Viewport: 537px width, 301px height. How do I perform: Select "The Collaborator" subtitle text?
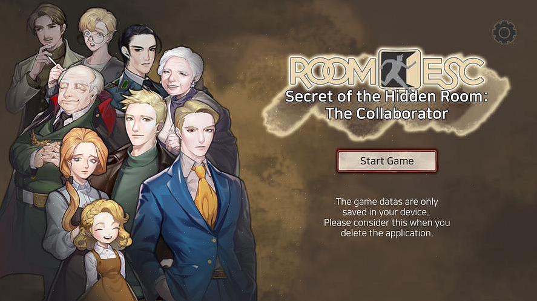[x=386, y=114]
